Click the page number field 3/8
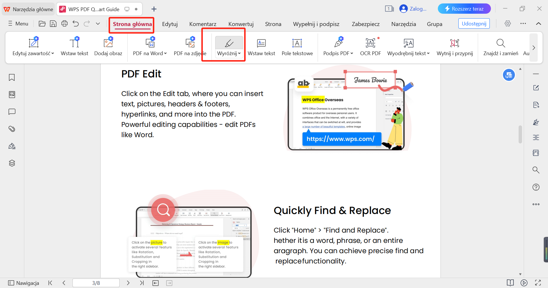Screen dimensions: 548x288 point(96,283)
